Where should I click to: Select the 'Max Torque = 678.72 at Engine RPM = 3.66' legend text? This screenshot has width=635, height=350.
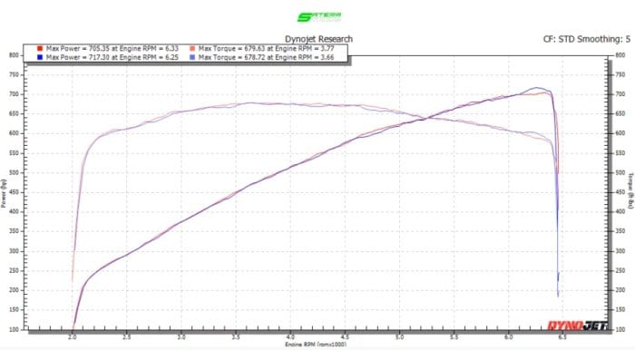point(266,57)
